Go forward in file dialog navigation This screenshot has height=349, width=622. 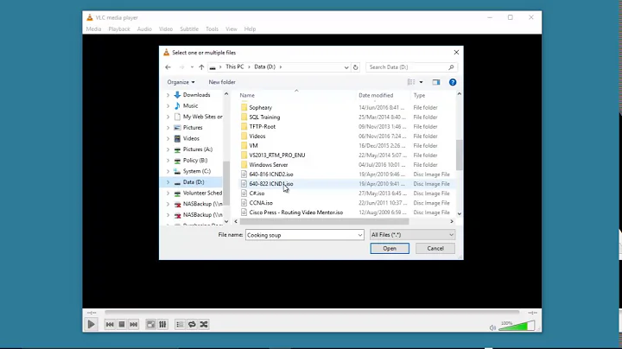coord(181,67)
